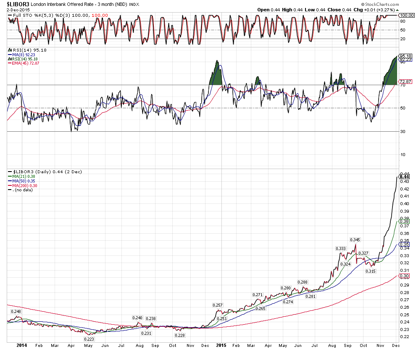Viewport: 416px width, 349px height.
Task: Click the 0.265 price annotation
Action: (x=260, y=308)
